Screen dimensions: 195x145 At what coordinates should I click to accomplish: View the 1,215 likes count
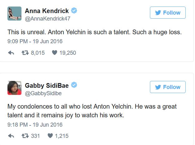(x=62, y=136)
